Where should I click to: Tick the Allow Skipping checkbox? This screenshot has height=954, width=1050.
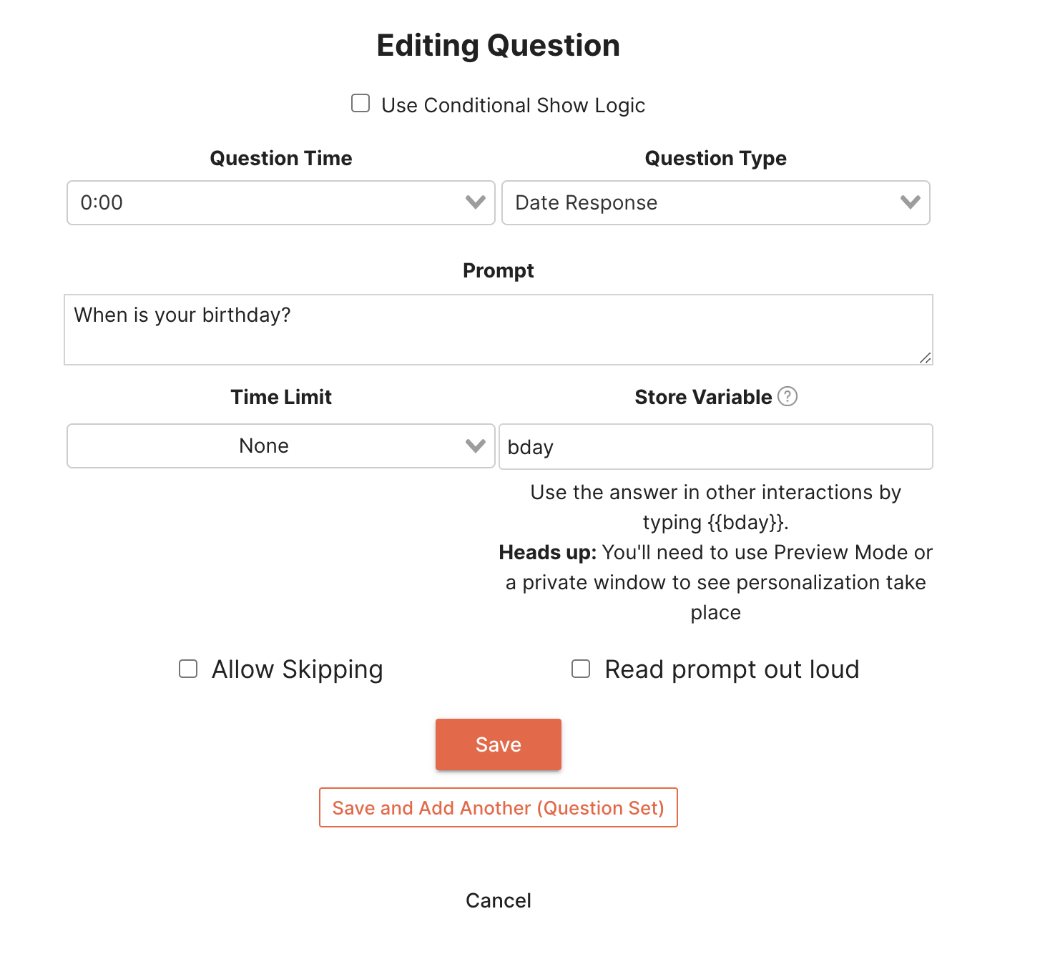tap(188, 669)
